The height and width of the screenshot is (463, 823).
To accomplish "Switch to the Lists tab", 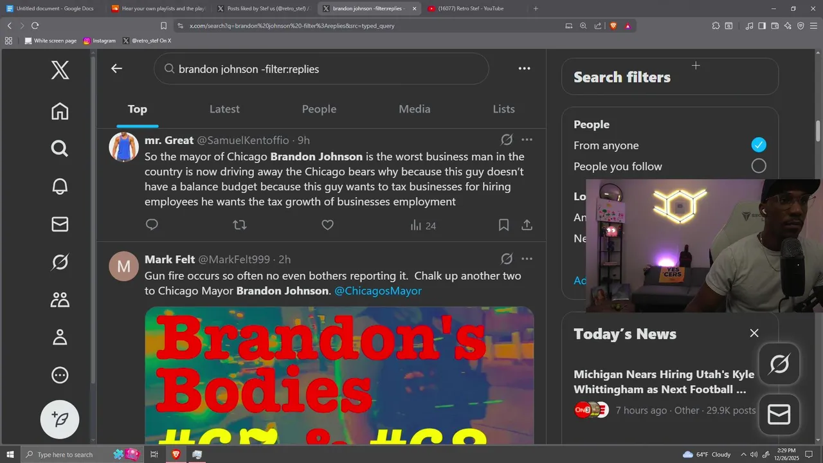I will (x=503, y=109).
